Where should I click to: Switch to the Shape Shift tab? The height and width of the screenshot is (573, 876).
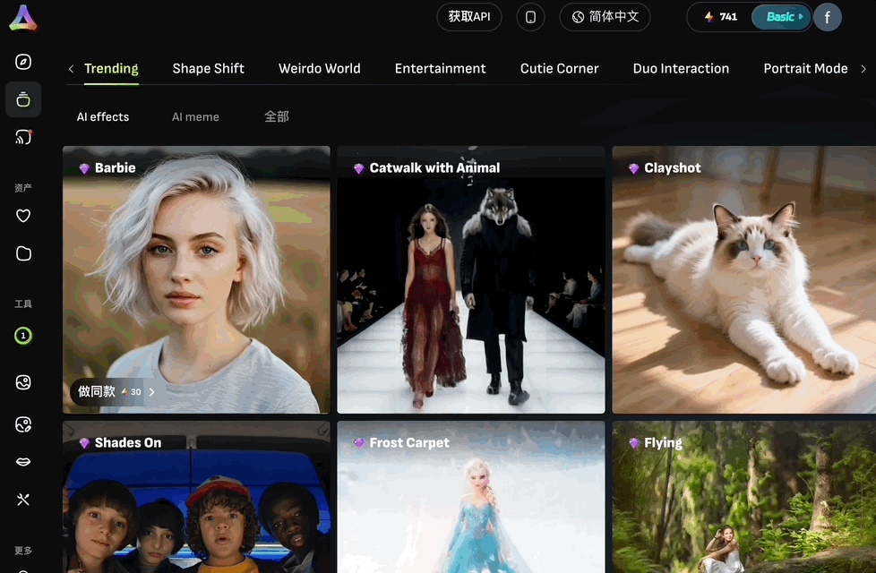tap(209, 69)
